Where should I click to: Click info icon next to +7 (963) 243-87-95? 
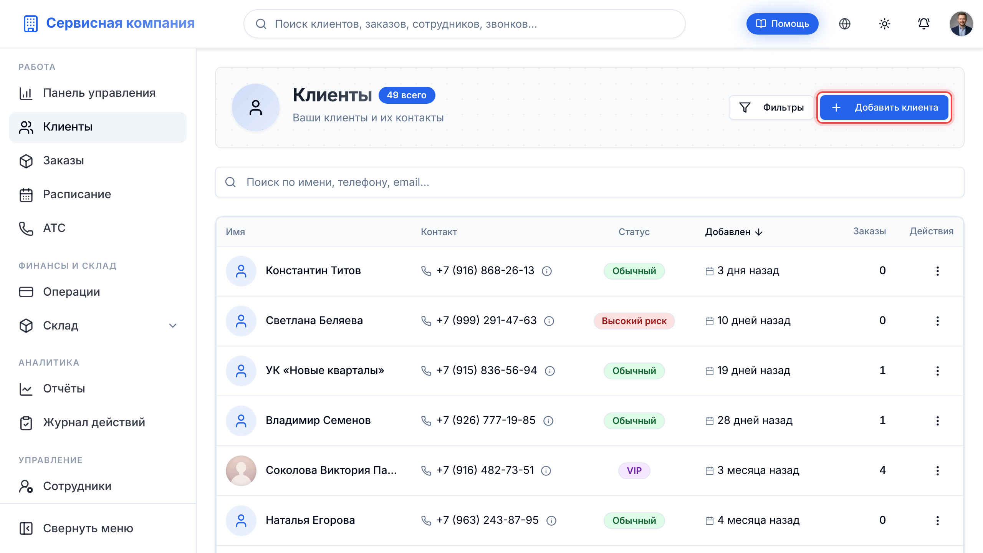[x=551, y=521]
